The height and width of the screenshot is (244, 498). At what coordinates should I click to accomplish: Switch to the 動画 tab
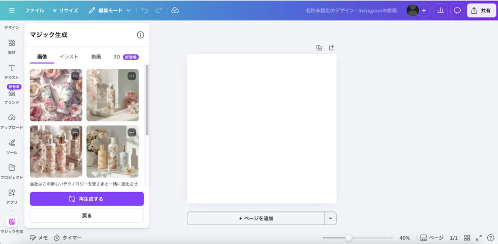(x=96, y=57)
